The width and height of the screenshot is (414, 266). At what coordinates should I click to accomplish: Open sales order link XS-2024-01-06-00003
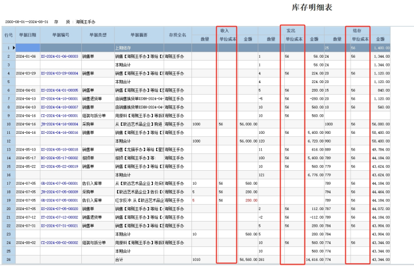click(59, 57)
